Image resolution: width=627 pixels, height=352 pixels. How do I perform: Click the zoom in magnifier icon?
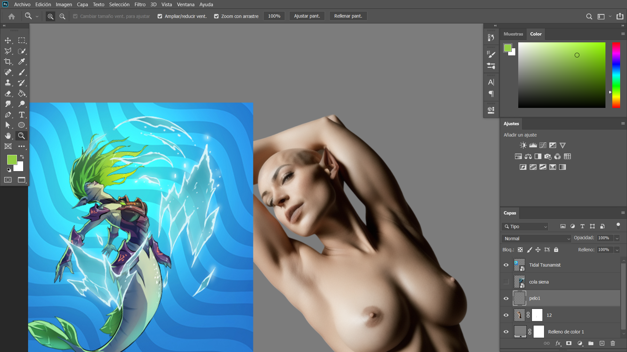click(50, 16)
